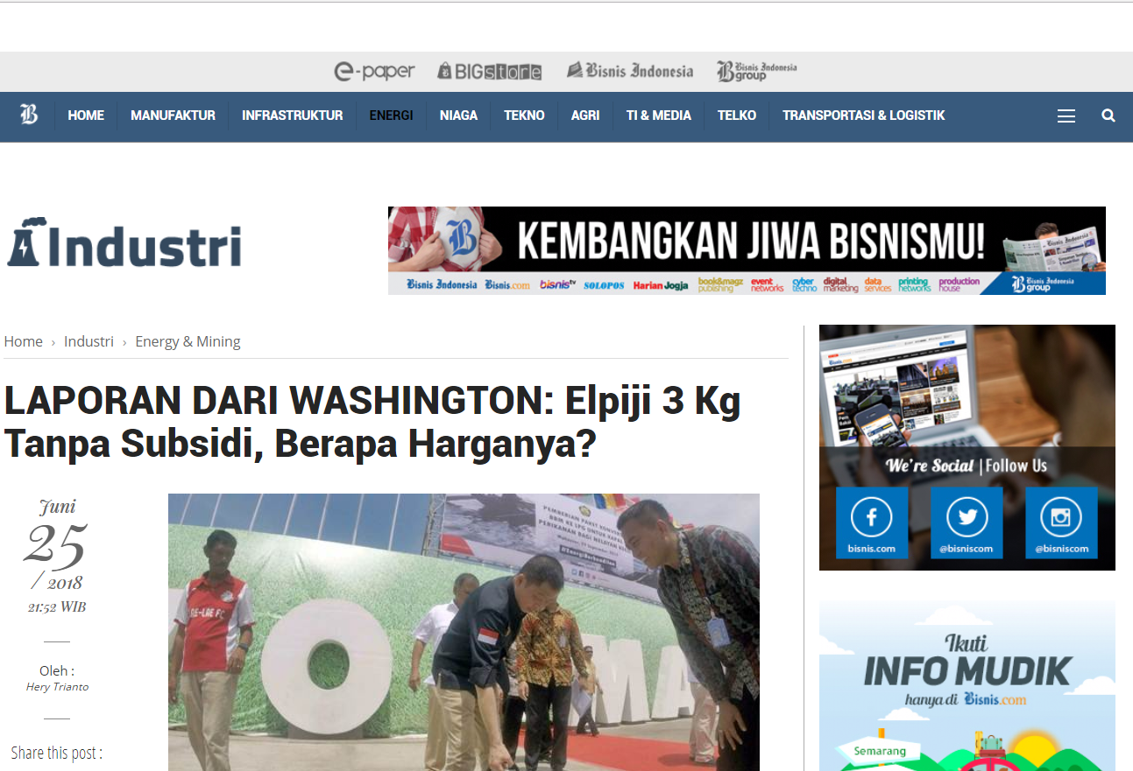This screenshot has height=771, width=1133.
Task: Click author name Hery Trianto
Action: pos(57,687)
